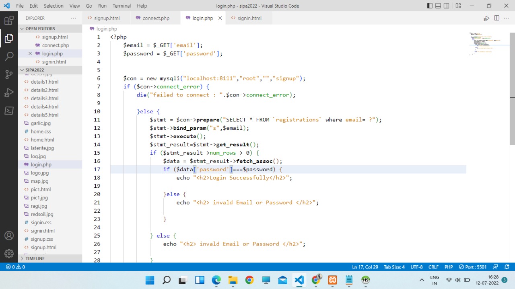The height and width of the screenshot is (289, 515).
Task: Click the Run or Debug button in editor toolbar
Action: (x=486, y=18)
